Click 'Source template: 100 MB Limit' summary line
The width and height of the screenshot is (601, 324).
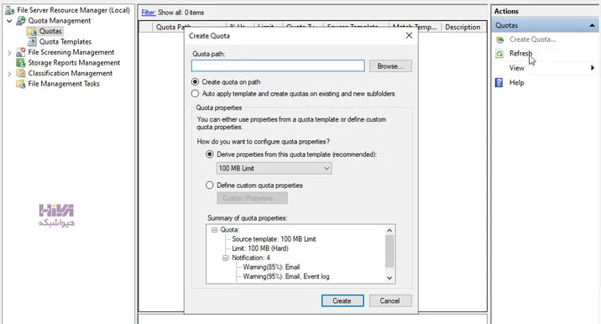pyautogui.click(x=274, y=239)
